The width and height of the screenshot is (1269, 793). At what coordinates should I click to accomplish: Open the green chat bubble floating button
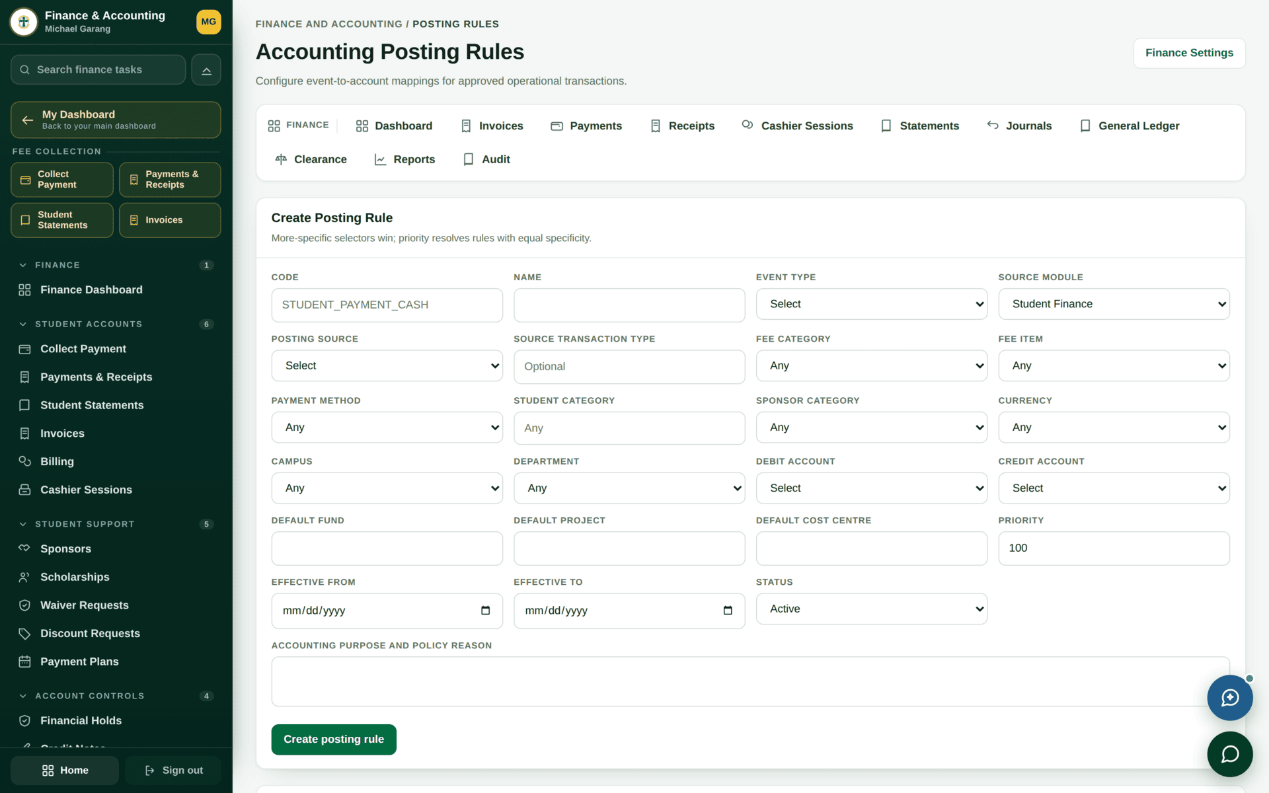pos(1229,754)
